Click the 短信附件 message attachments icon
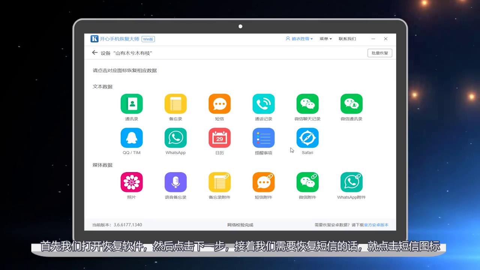The height and width of the screenshot is (270, 480). [264, 182]
